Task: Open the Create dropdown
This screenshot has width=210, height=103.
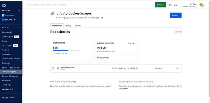Action: (160, 5)
